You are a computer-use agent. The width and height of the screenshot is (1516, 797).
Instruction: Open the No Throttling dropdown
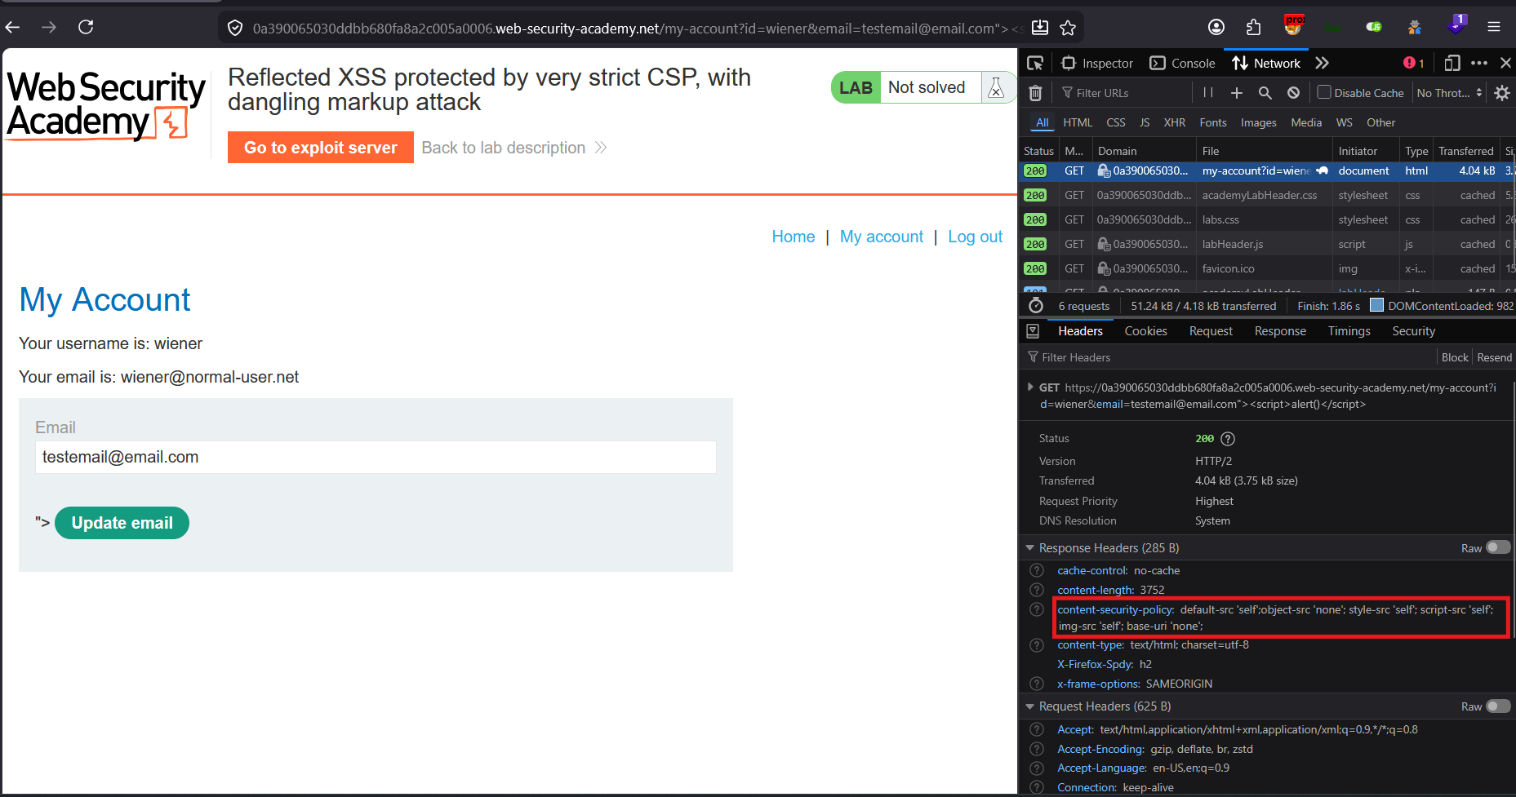pos(1450,93)
